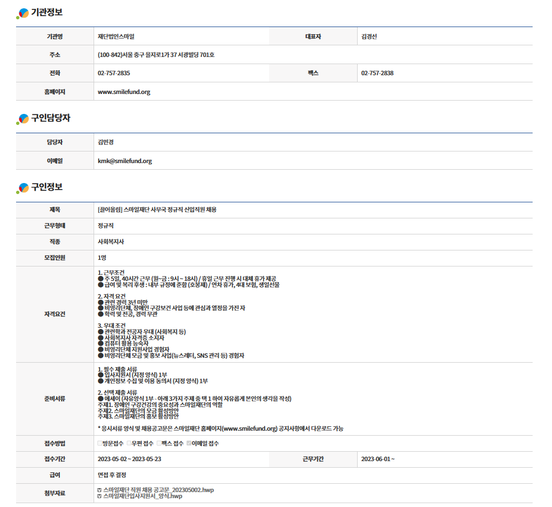This screenshot has height=507, width=552.
Task: Click the 주소 row label
Action: (x=55, y=55)
